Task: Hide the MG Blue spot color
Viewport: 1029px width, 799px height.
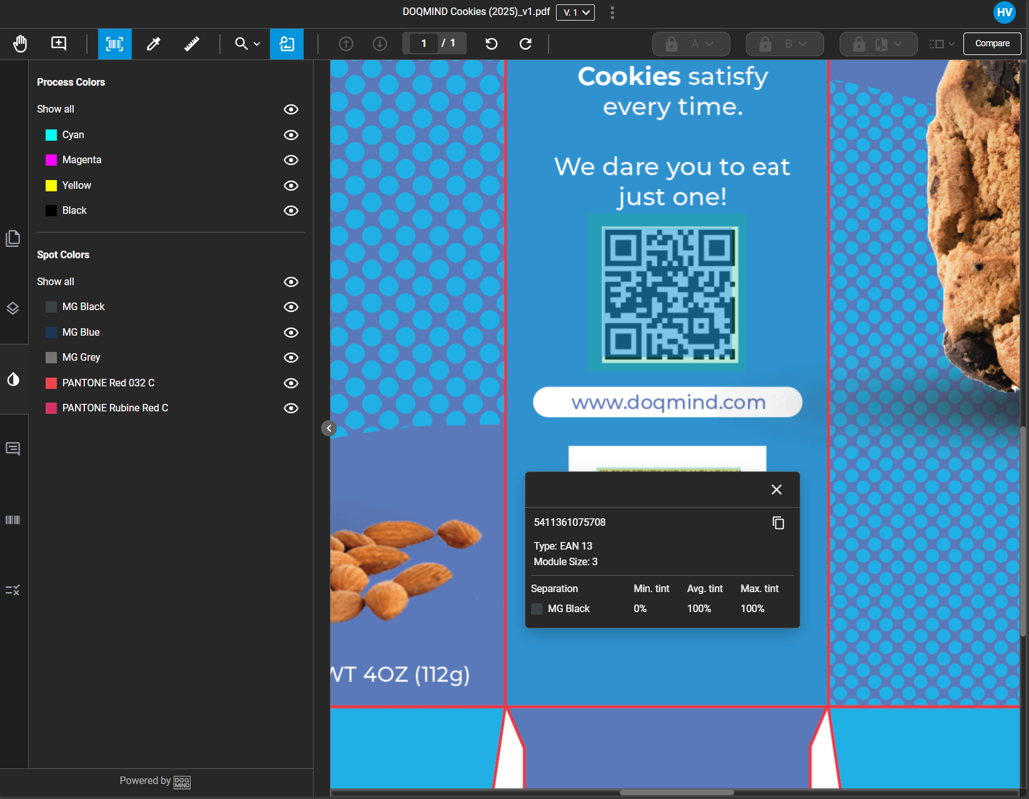Action: coord(291,333)
